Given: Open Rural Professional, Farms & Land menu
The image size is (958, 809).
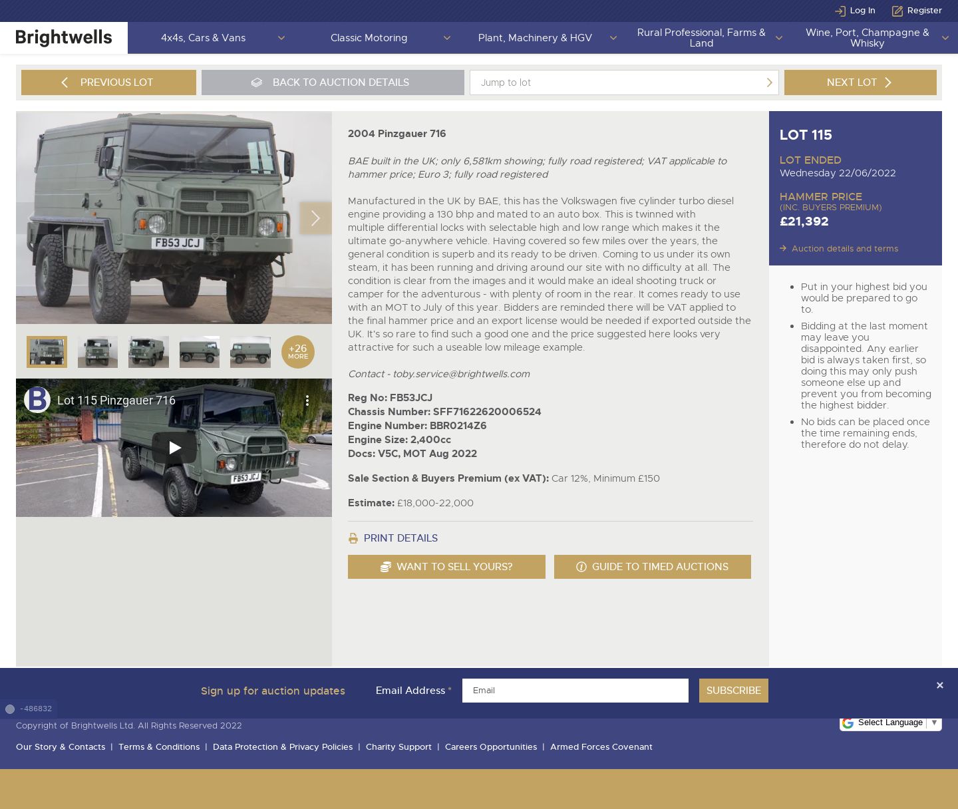Looking at the screenshot, I should click(x=701, y=38).
